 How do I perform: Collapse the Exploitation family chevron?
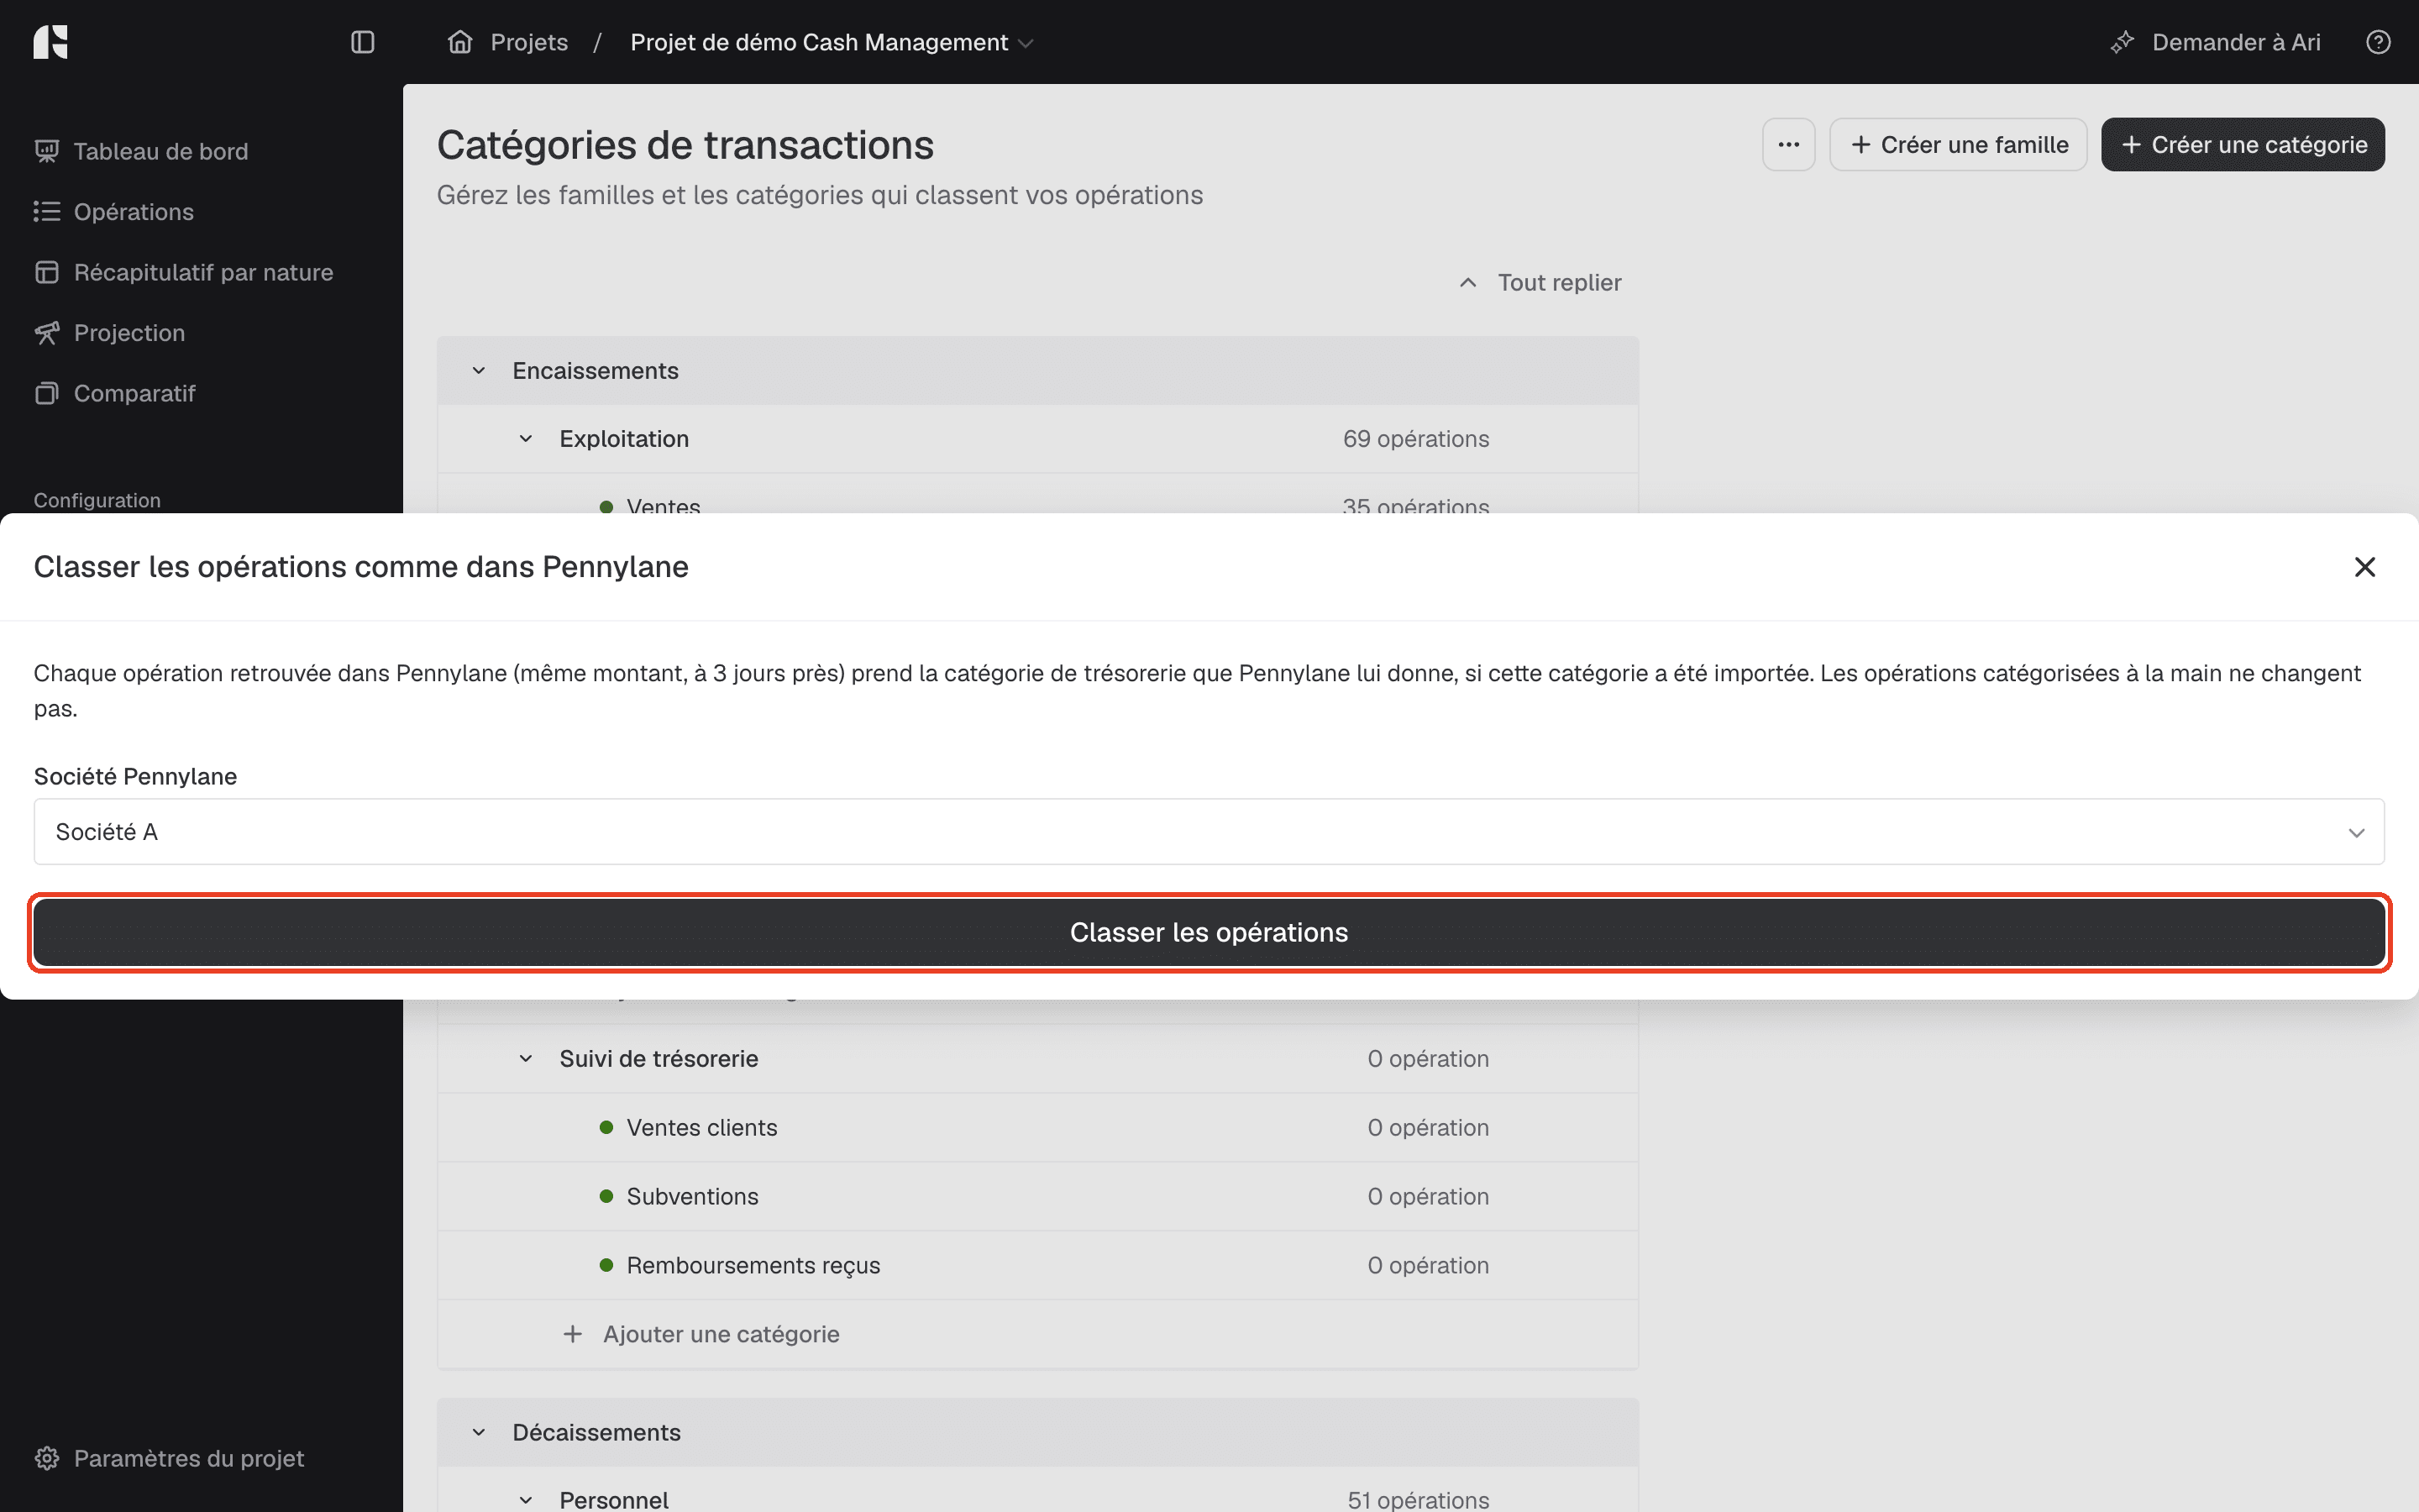coord(526,439)
